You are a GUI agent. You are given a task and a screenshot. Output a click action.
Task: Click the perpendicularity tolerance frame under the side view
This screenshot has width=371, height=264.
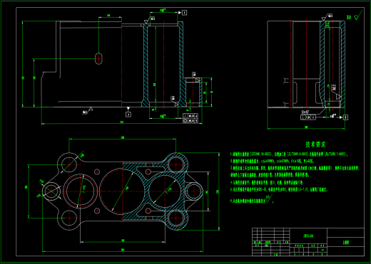pos(308,117)
